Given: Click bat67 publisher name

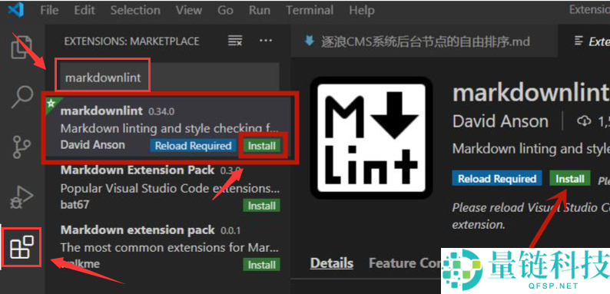Looking at the screenshot, I should [75, 204].
